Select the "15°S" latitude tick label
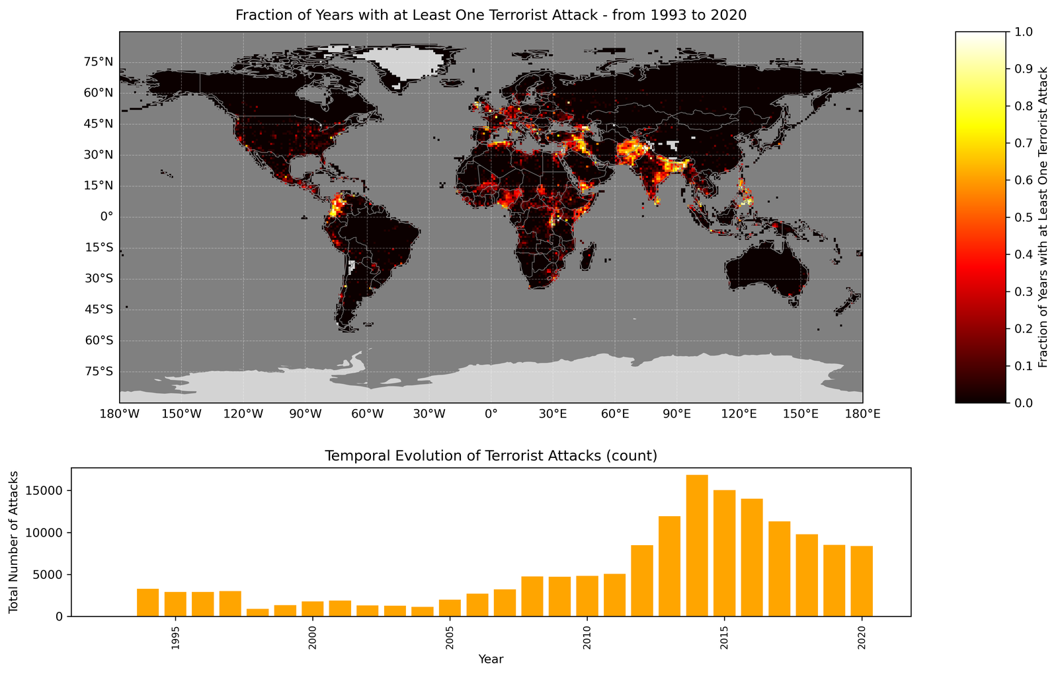Image resolution: width=1058 pixels, height=674 pixels. click(x=98, y=248)
